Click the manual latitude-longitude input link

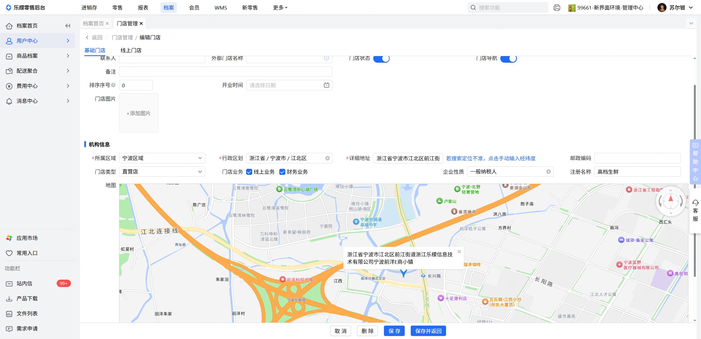[491, 158]
